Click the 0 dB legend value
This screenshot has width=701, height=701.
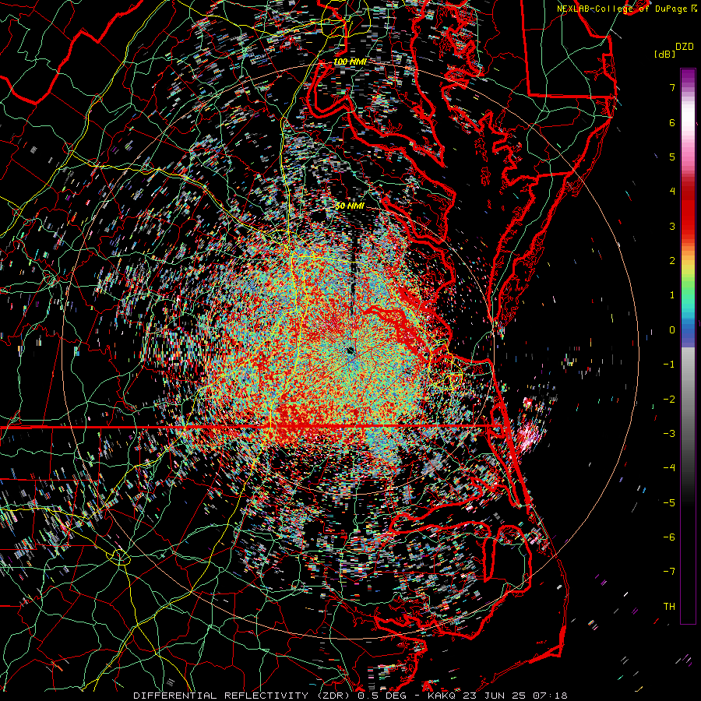[x=672, y=330]
